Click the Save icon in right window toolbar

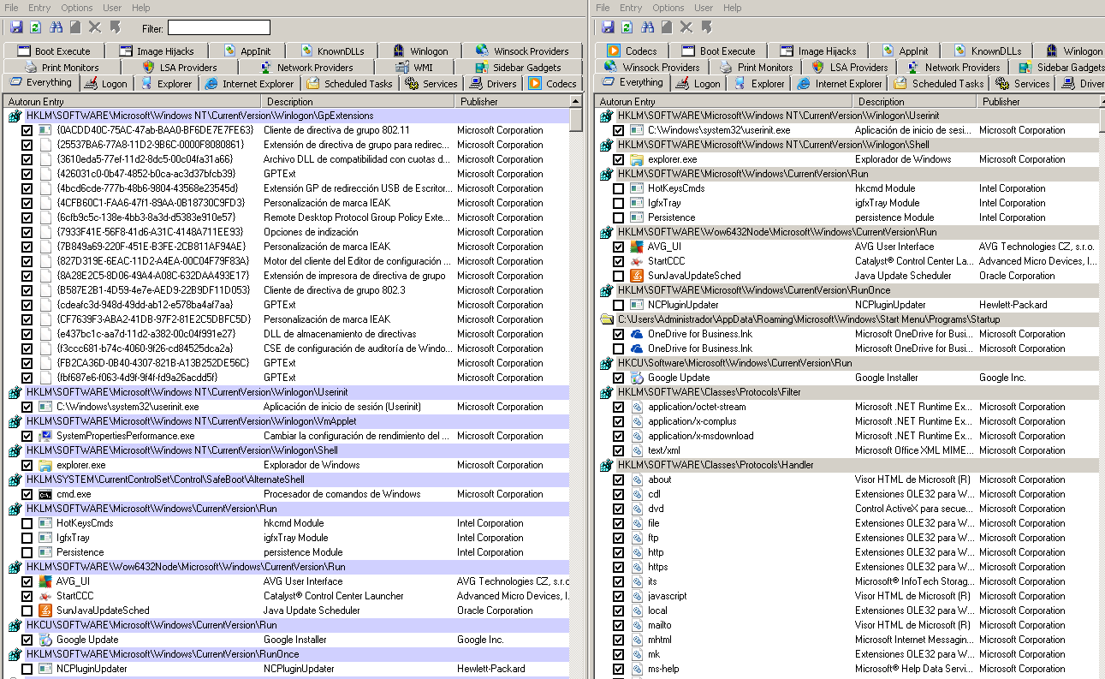coord(608,28)
